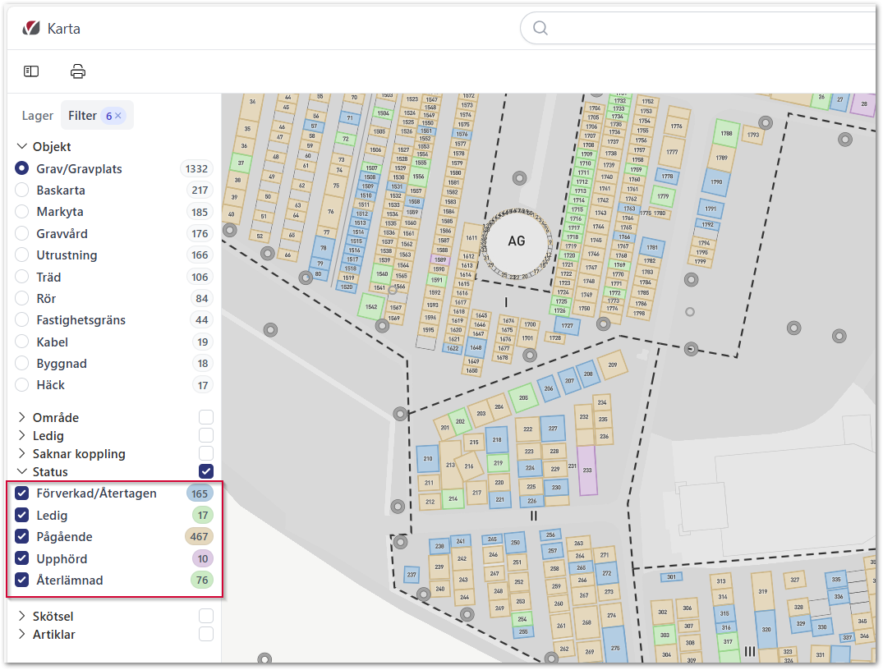Switch to the Lager tab
The image size is (883, 670).
(38, 116)
